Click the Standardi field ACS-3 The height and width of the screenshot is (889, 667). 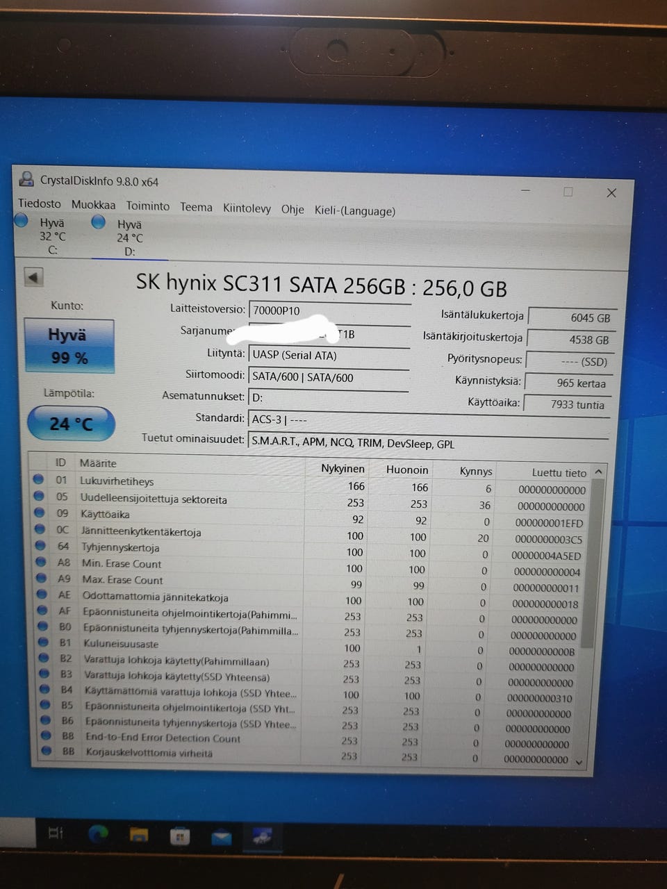tap(429, 419)
